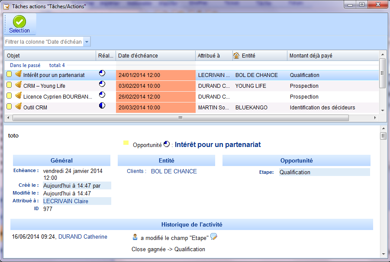Select the BLUEKANGO entity cell
Image resolution: width=390 pixels, height=262 pixels.
[251, 108]
